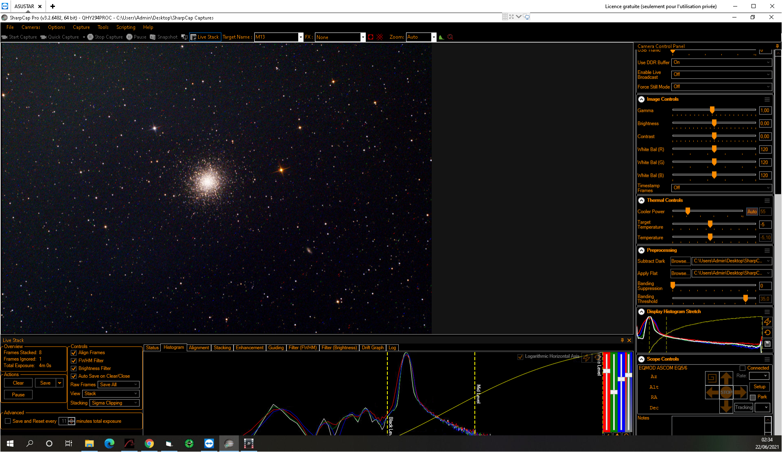Click the Pause capture toolbar icon
Screen dimensions: 782x452
click(x=129, y=37)
